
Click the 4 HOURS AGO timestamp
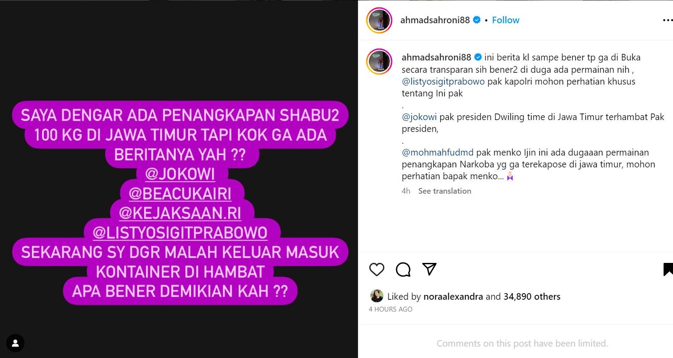[x=390, y=309]
